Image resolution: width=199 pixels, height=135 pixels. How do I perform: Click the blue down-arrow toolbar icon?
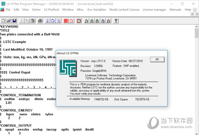pyautogui.click(x=47, y=21)
